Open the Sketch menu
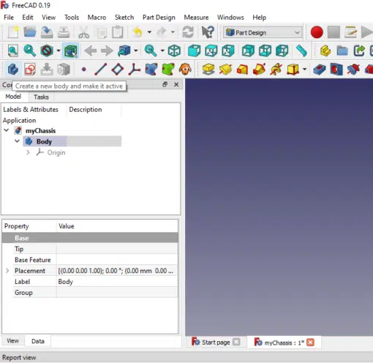Image resolution: width=373 pixels, height=363 pixels. tap(124, 18)
